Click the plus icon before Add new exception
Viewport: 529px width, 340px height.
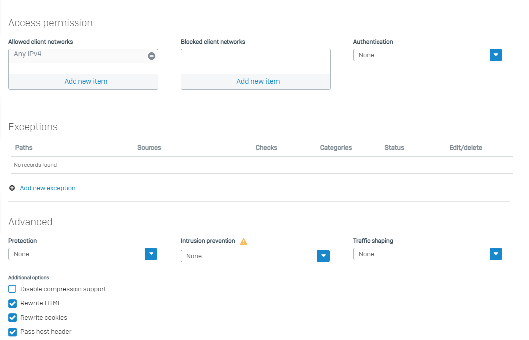(12, 188)
